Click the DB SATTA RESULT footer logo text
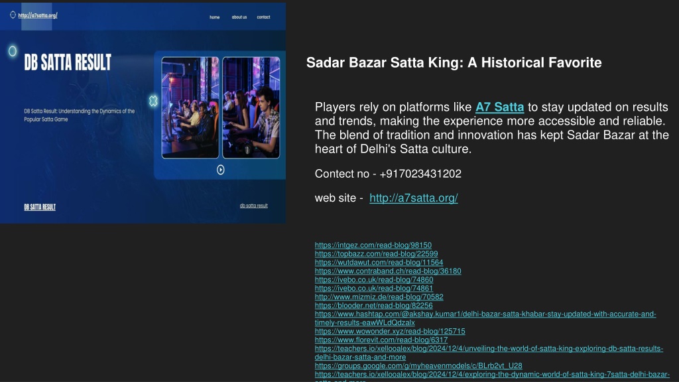The height and width of the screenshot is (382, 679). (40, 207)
